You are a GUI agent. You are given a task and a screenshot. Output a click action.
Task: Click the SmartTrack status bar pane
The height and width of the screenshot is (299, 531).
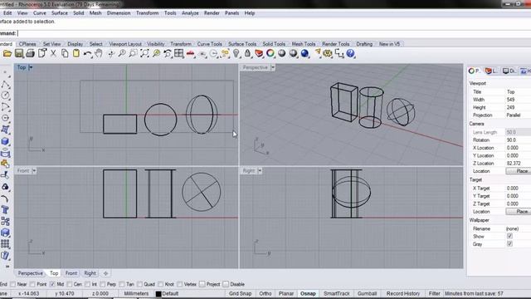[x=336, y=293]
